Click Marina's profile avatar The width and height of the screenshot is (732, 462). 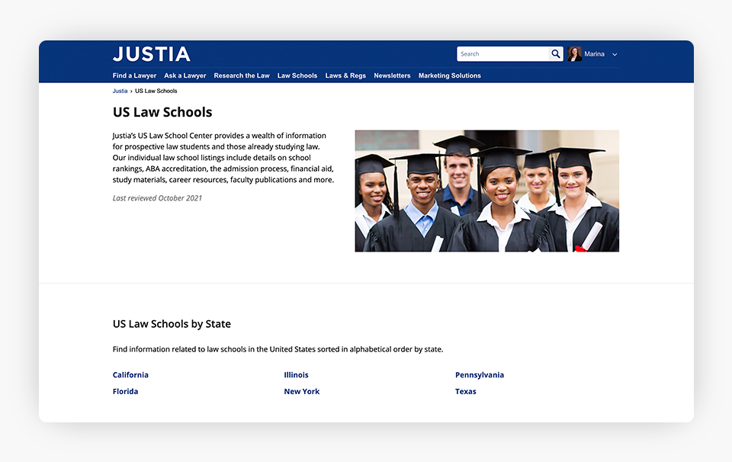coord(575,54)
